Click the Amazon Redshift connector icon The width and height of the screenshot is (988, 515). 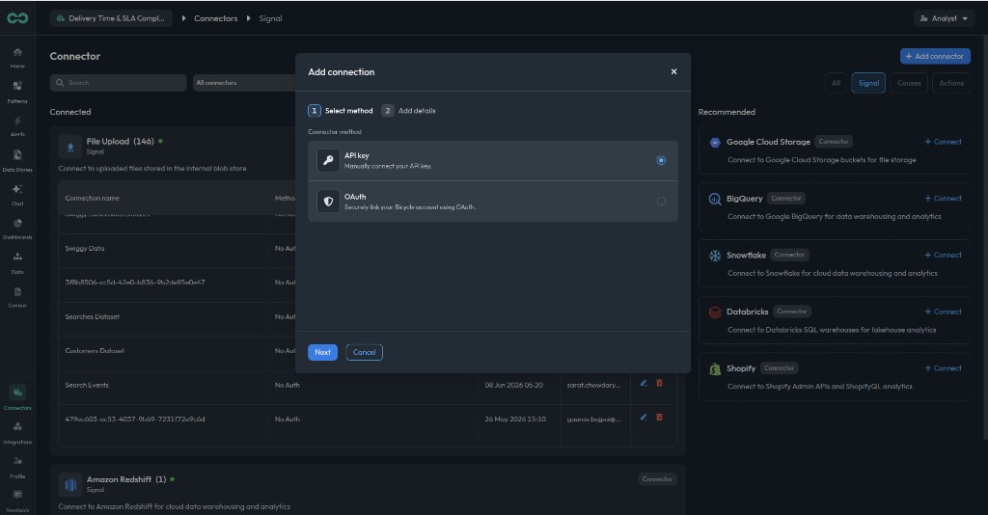tap(69, 484)
